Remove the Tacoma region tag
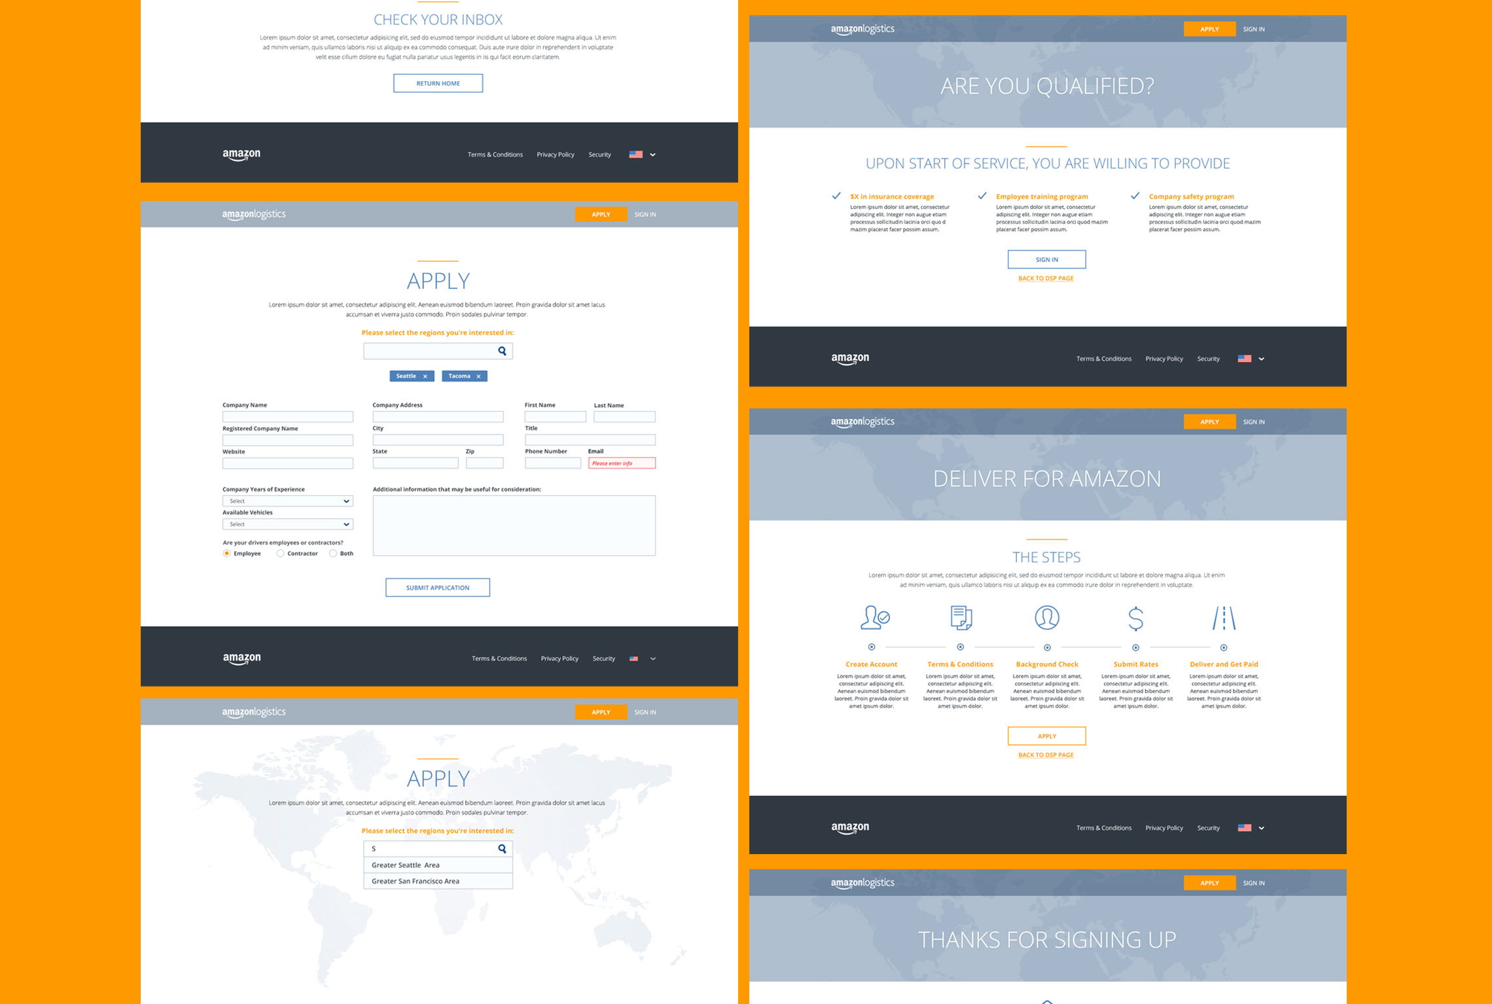 point(478,376)
